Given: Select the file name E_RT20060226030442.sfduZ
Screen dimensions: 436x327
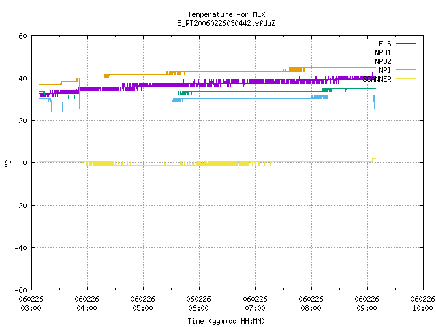Looking at the screenshot, I should click(x=226, y=23).
